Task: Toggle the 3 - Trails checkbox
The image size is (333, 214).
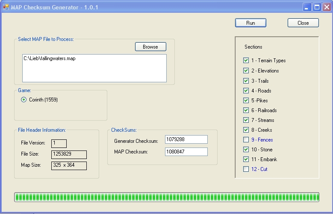Action: (x=246, y=81)
